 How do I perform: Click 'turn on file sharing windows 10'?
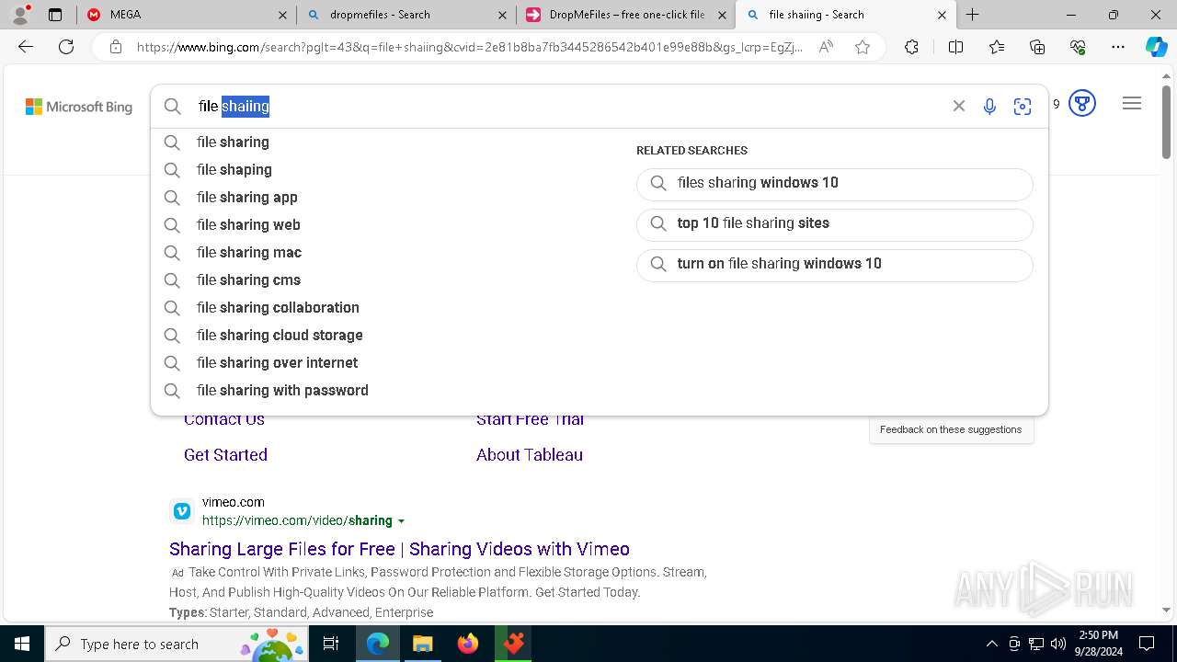tap(835, 265)
